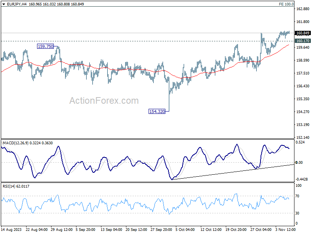The image size is (312, 234).
Task: Click the dropdown triangle beside EURJPY,H4
Action: (4, 4)
